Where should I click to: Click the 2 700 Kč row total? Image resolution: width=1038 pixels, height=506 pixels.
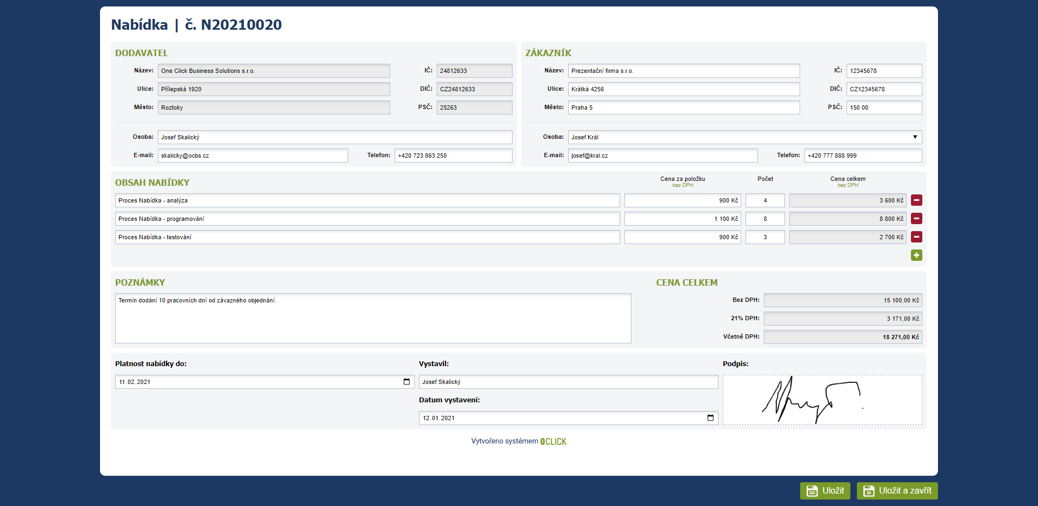848,237
